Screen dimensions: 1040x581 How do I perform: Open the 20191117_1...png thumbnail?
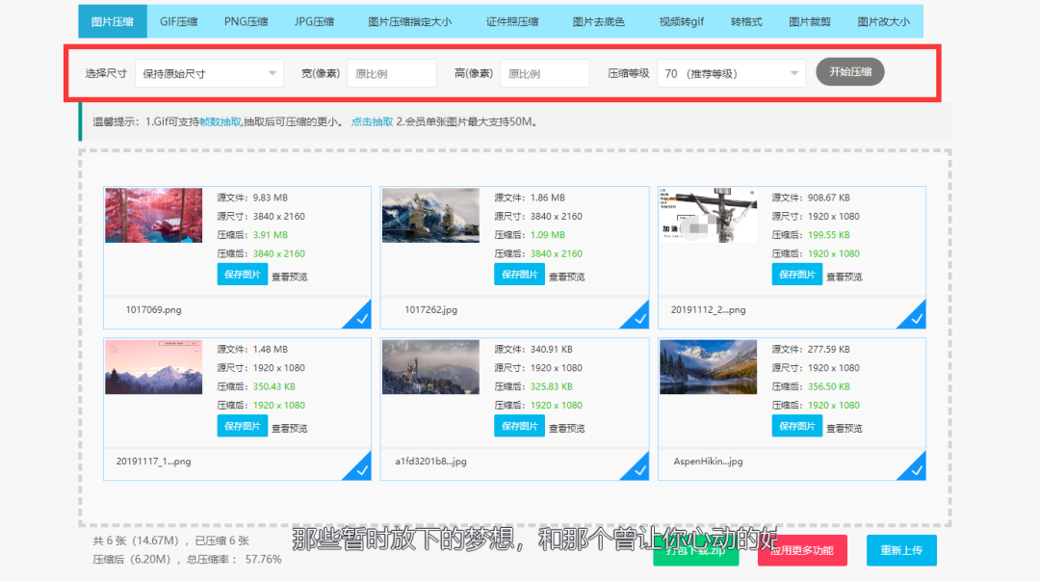(153, 367)
